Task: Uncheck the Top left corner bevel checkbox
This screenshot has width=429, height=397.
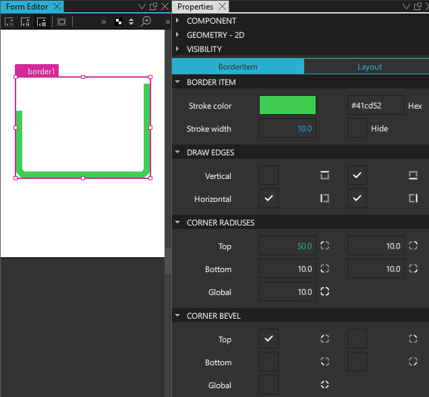Action: point(268,339)
